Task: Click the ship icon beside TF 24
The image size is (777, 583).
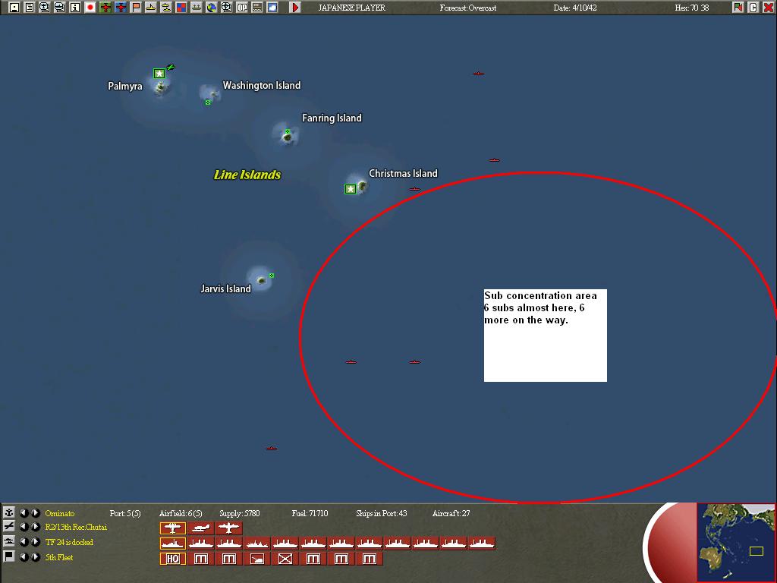Action: [9, 542]
